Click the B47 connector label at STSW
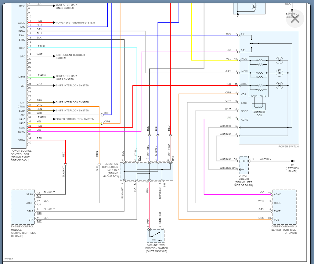 (39, 196)
